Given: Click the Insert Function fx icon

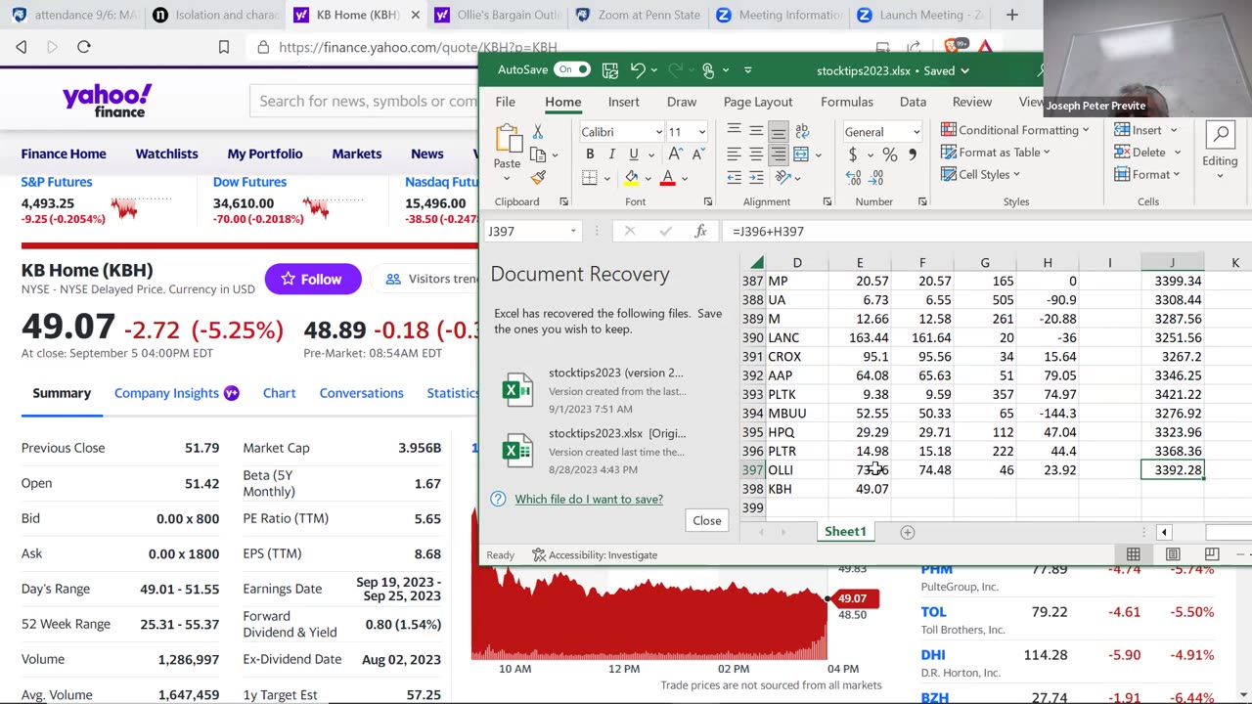Looking at the screenshot, I should 700,232.
